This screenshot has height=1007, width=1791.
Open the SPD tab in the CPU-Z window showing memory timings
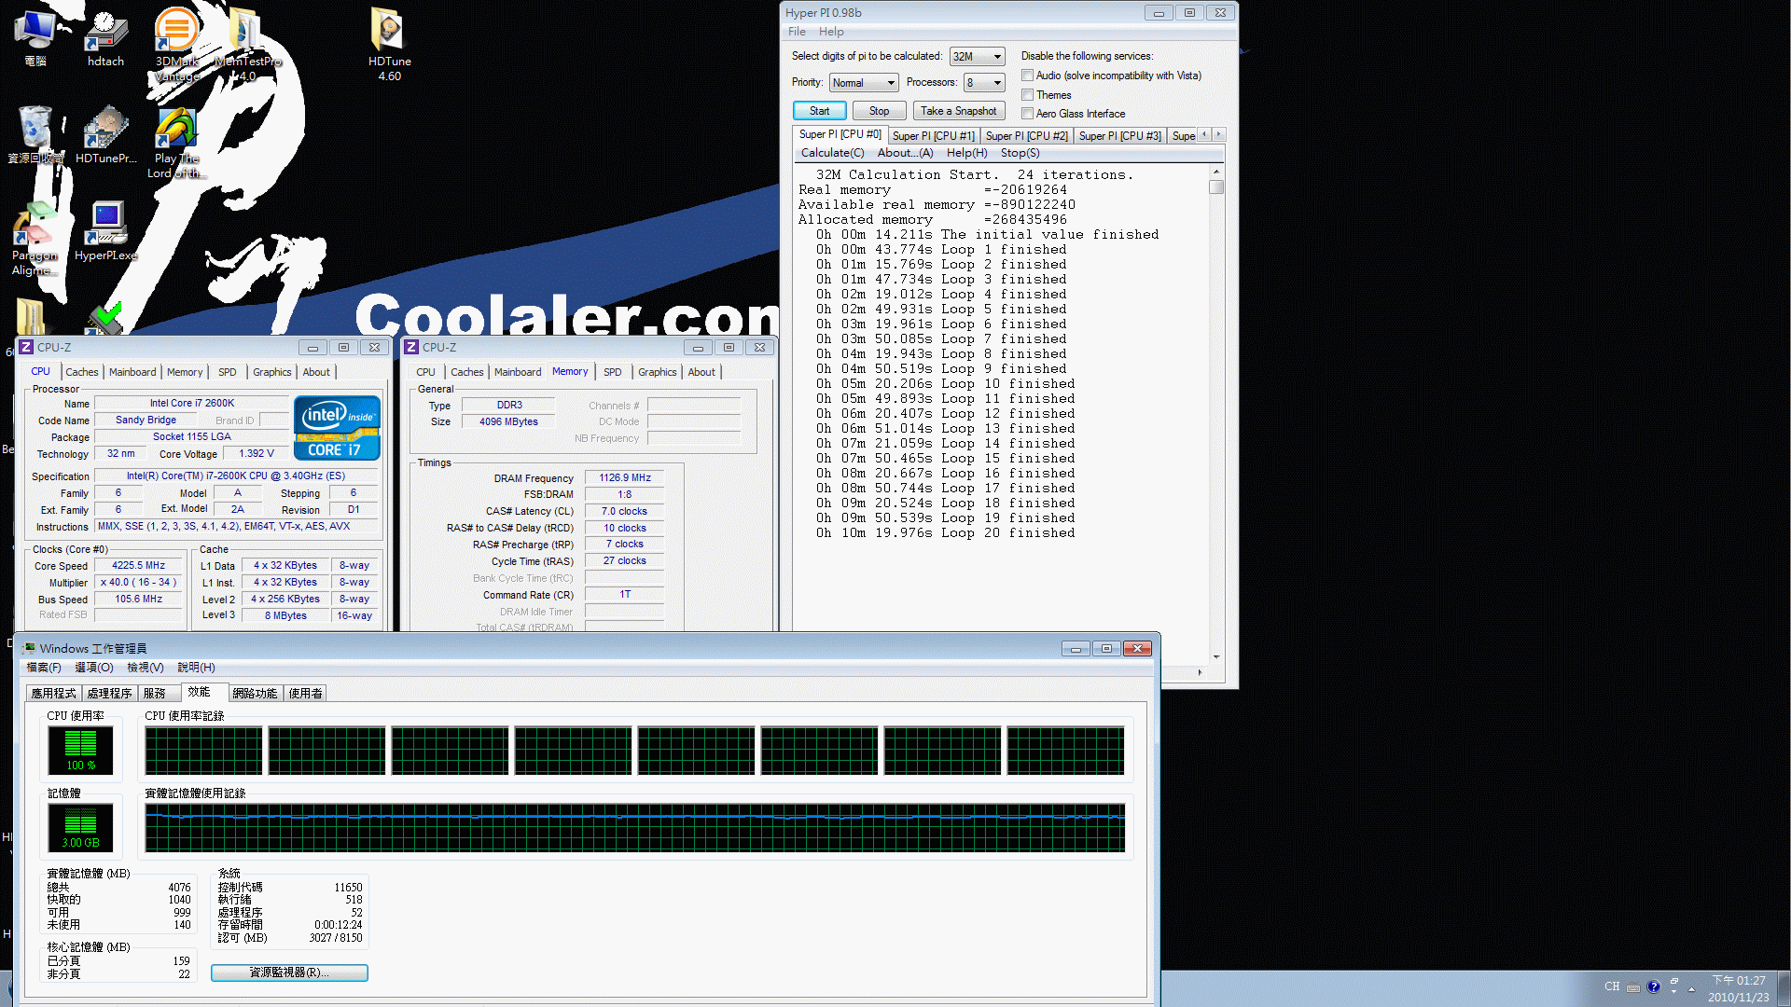tap(612, 372)
